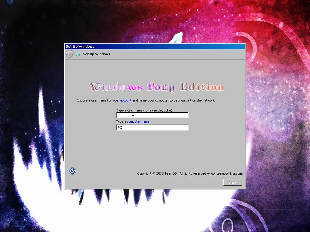
Task: Open the Ease of Access icon
Action: point(72,171)
